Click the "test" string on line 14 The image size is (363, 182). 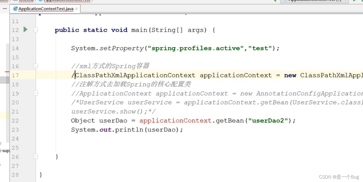coord(260,48)
